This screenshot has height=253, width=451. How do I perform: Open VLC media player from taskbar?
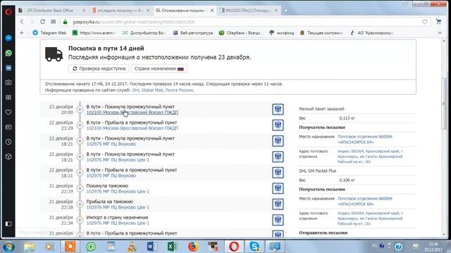click(x=132, y=247)
